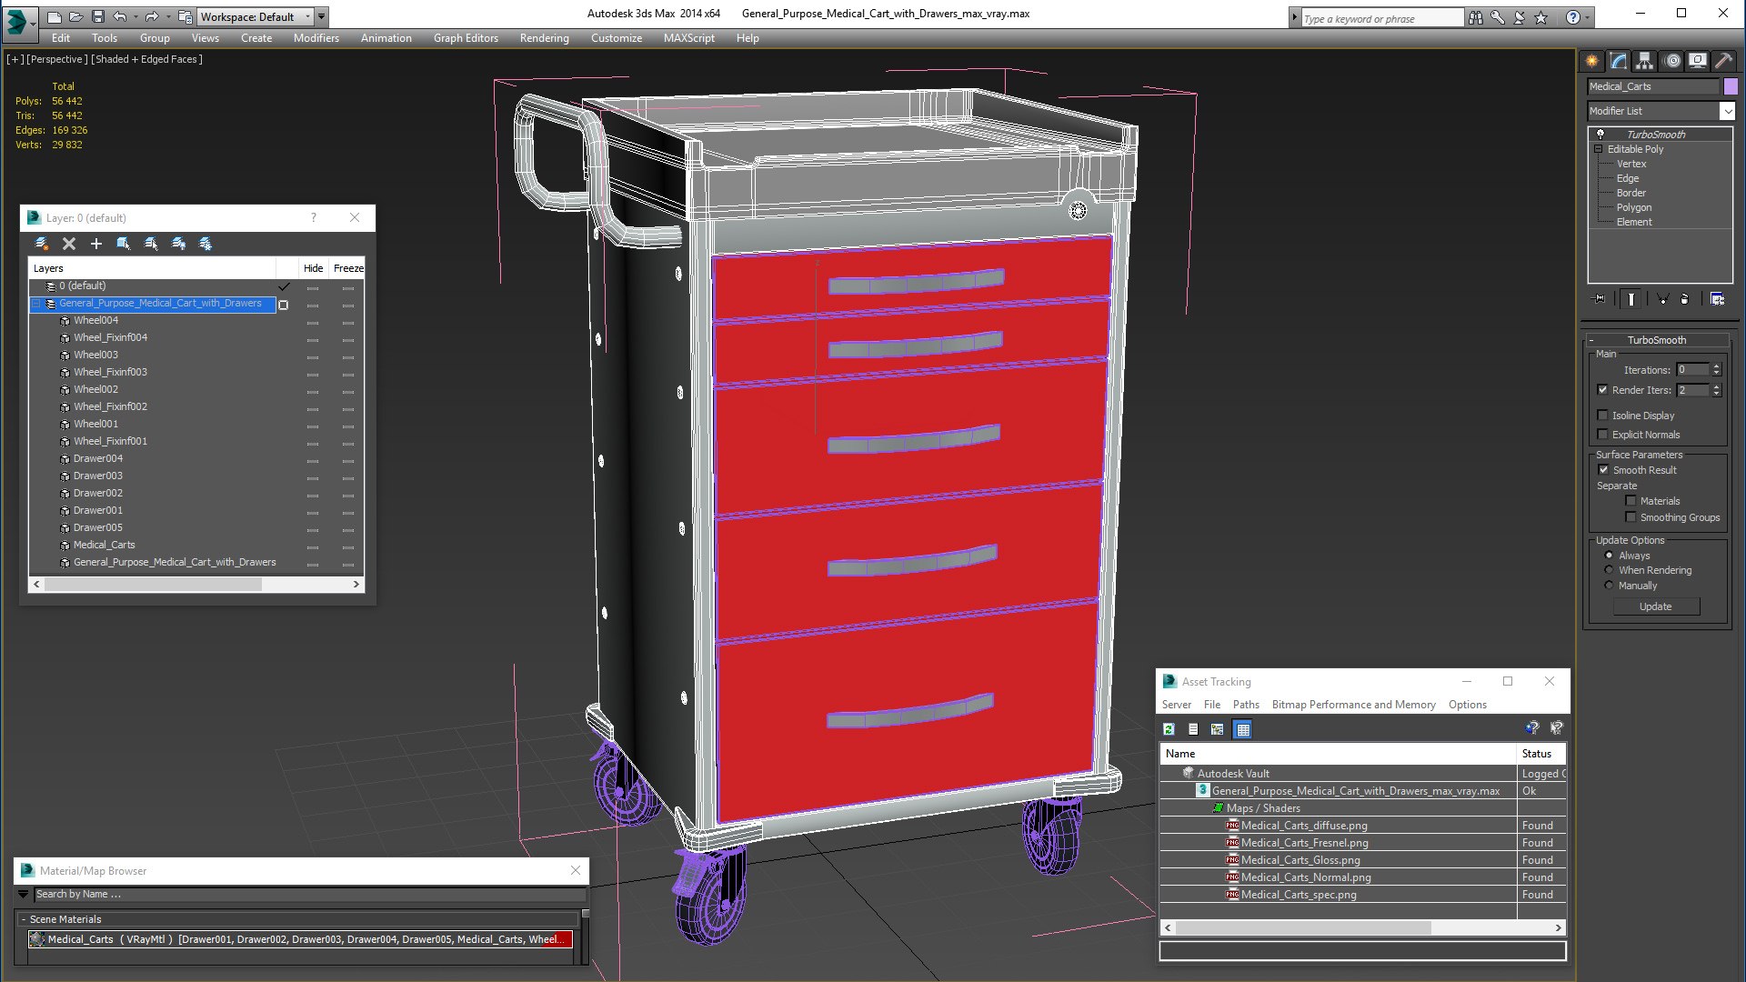Toggle TurboSmooth modifier lightbulb
1746x982 pixels.
1600,135
